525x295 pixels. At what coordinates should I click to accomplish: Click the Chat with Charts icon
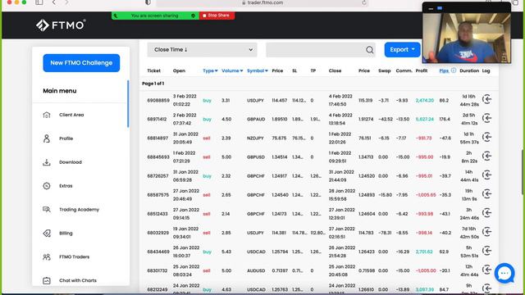point(47,280)
